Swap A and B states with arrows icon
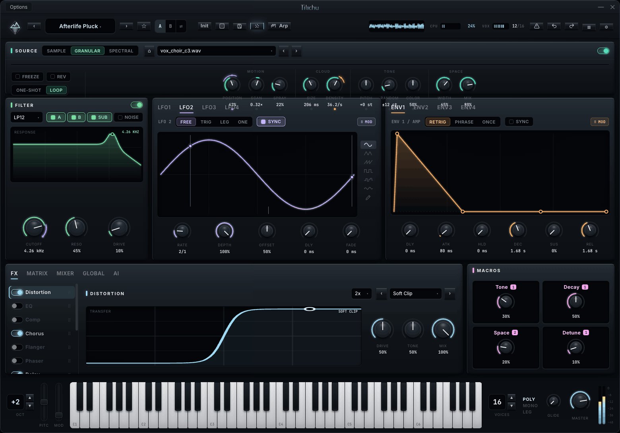 (x=181, y=26)
